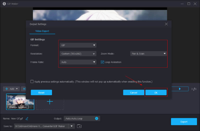The width and height of the screenshot is (200, 131).
Task: Open the window menu hamburger icon
Action: pyautogui.click(x=175, y=4)
